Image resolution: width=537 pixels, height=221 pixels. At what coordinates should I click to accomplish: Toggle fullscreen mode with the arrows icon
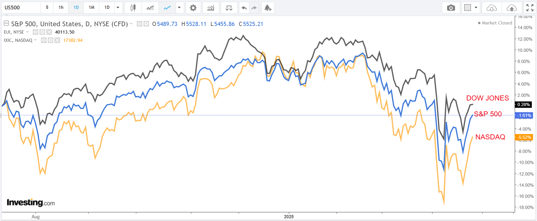pos(530,8)
